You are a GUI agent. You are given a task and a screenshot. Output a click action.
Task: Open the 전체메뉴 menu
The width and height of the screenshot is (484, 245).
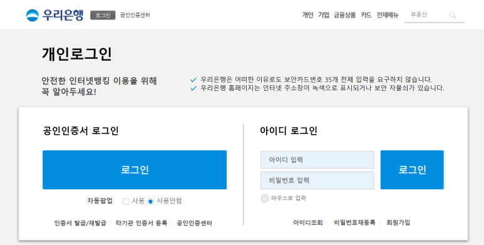pos(388,15)
